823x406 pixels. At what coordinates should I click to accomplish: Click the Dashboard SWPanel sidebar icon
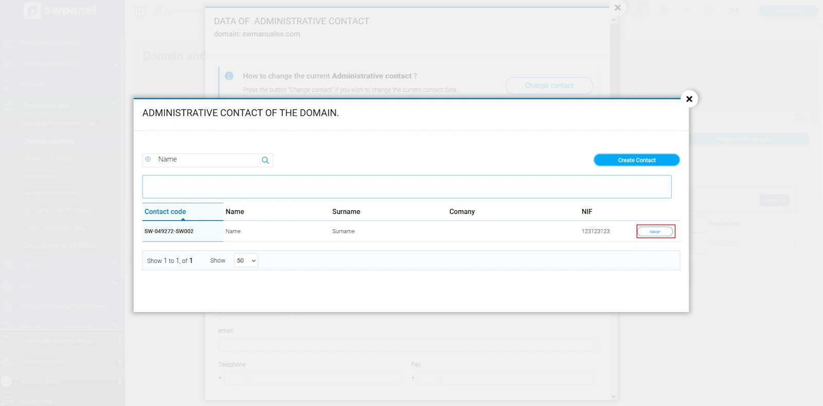tap(7, 43)
